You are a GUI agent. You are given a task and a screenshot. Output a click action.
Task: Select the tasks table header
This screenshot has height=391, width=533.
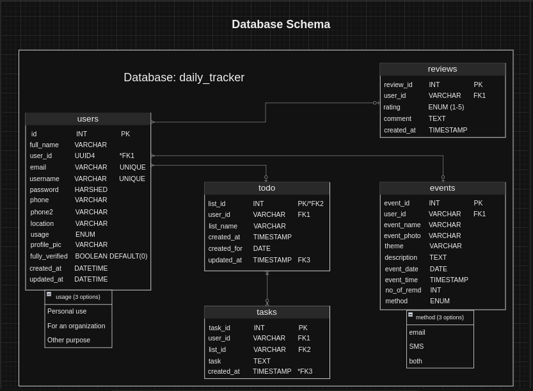(x=267, y=312)
